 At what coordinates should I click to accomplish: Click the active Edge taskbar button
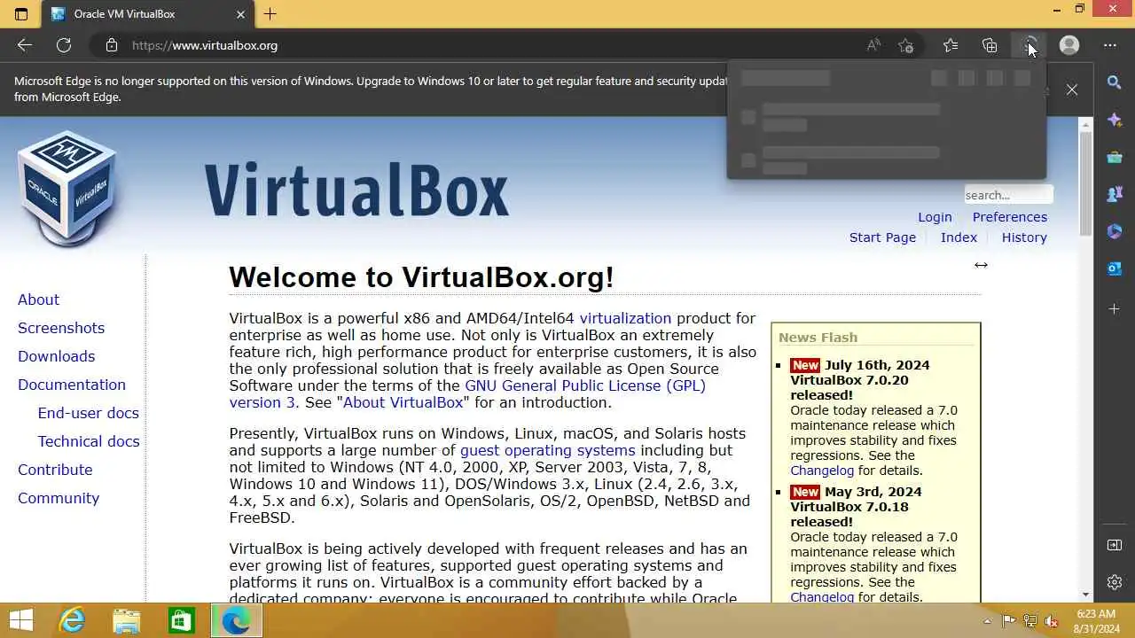pos(237,621)
